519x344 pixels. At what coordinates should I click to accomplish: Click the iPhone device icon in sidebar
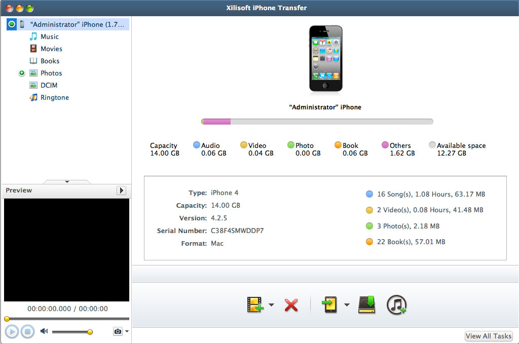pyautogui.click(x=22, y=24)
